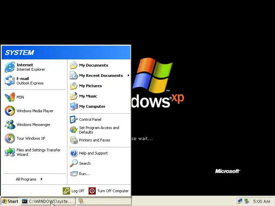Open the Printers and Faxes icon
The image size is (275, 206).
click(74, 140)
